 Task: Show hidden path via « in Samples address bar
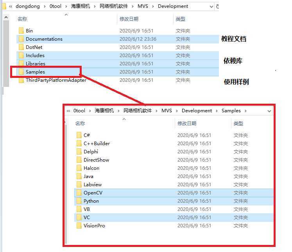68,111
